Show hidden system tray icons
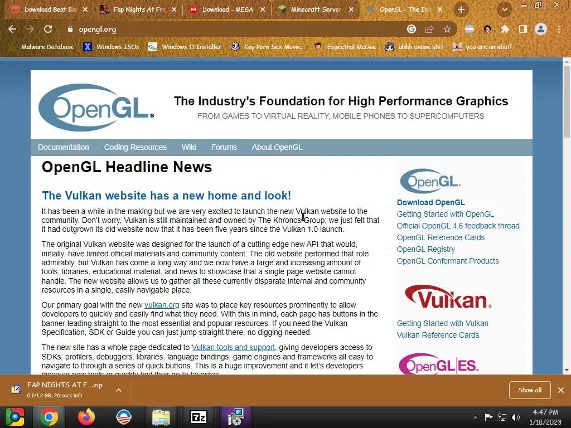The image size is (571, 428). coord(475,417)
